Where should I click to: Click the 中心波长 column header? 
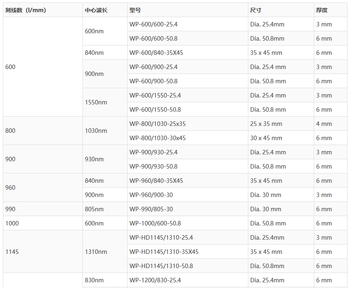coord(96,10)
